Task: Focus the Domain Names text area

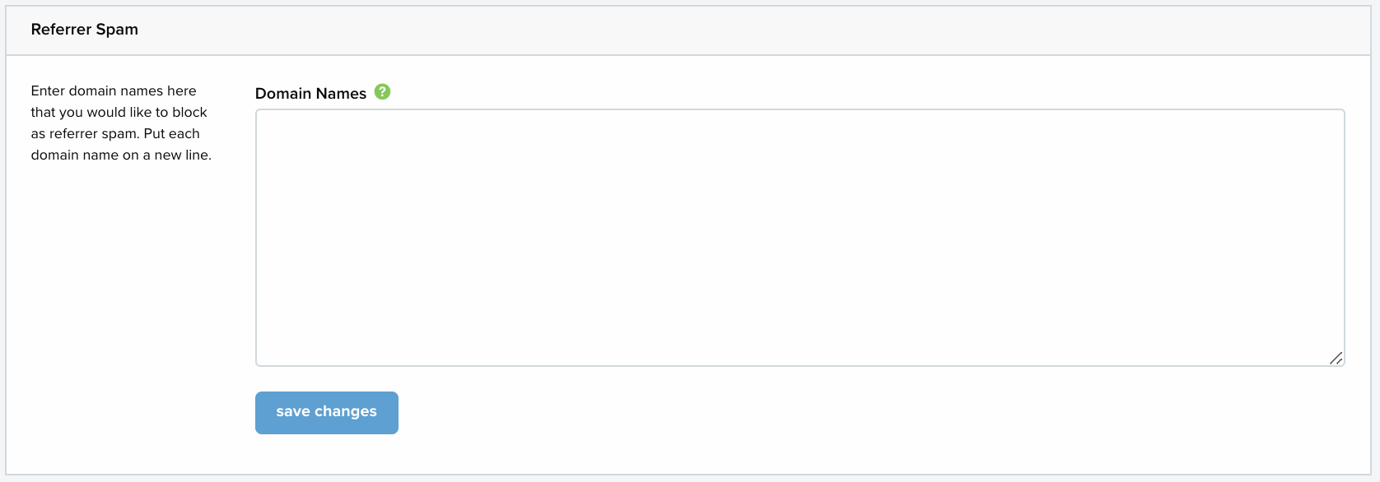Action: click(800, 238)
